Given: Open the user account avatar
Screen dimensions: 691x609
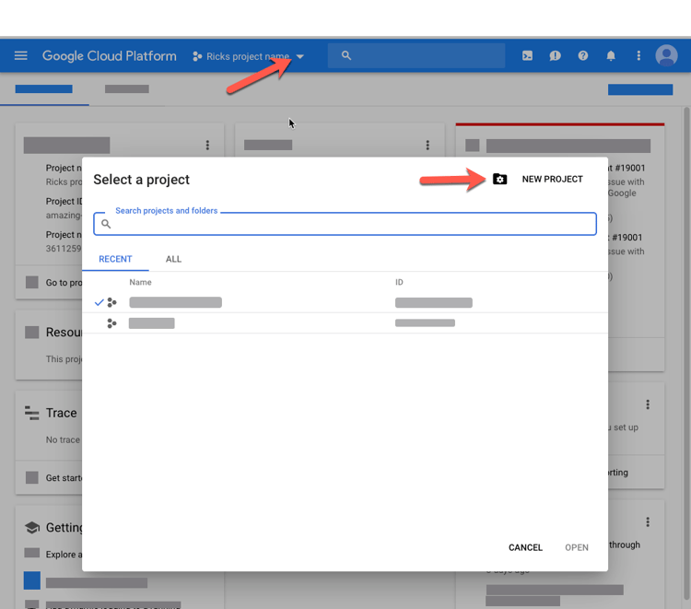Looking at the screenshot, I should 666,55.
